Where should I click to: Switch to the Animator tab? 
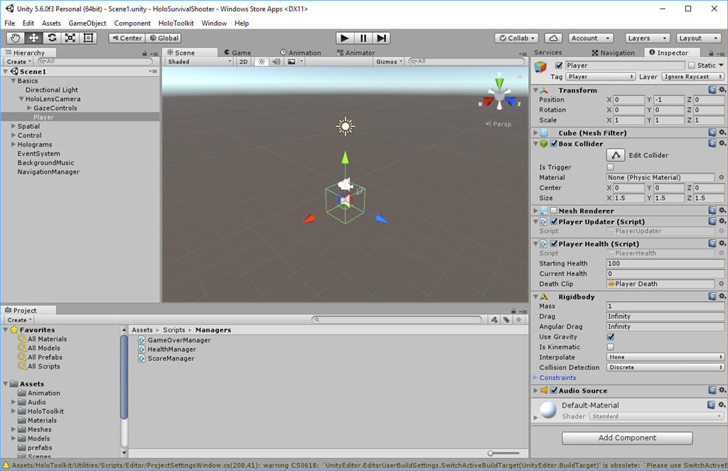click(356, 53)
